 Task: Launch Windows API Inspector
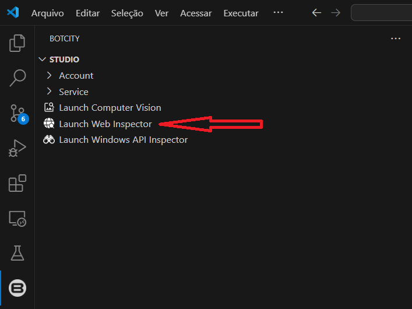[x=123, y=140]
